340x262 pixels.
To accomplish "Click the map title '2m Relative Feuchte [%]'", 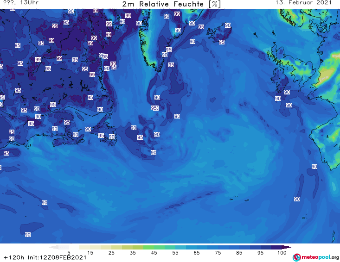I will pyautogui.click(x=171, y=4).
